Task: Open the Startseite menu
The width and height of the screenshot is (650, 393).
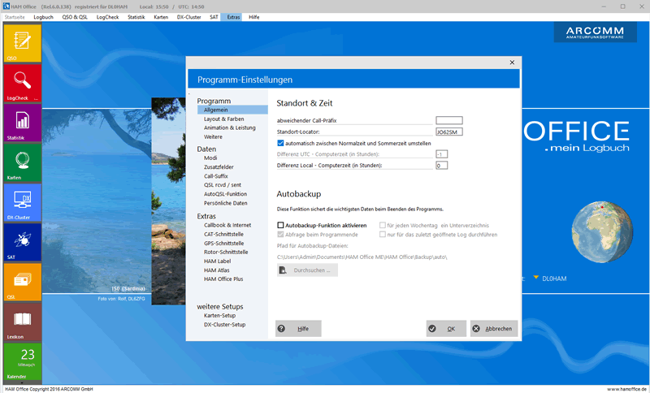Action: (x=15, y=17)
